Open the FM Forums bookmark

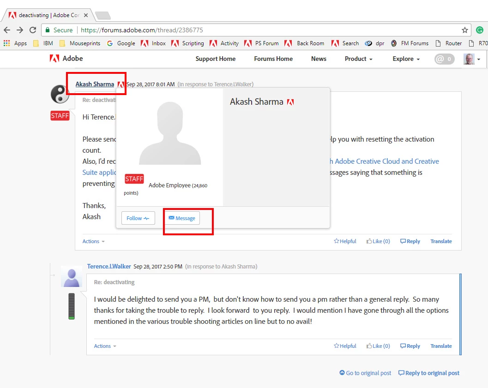410,43
